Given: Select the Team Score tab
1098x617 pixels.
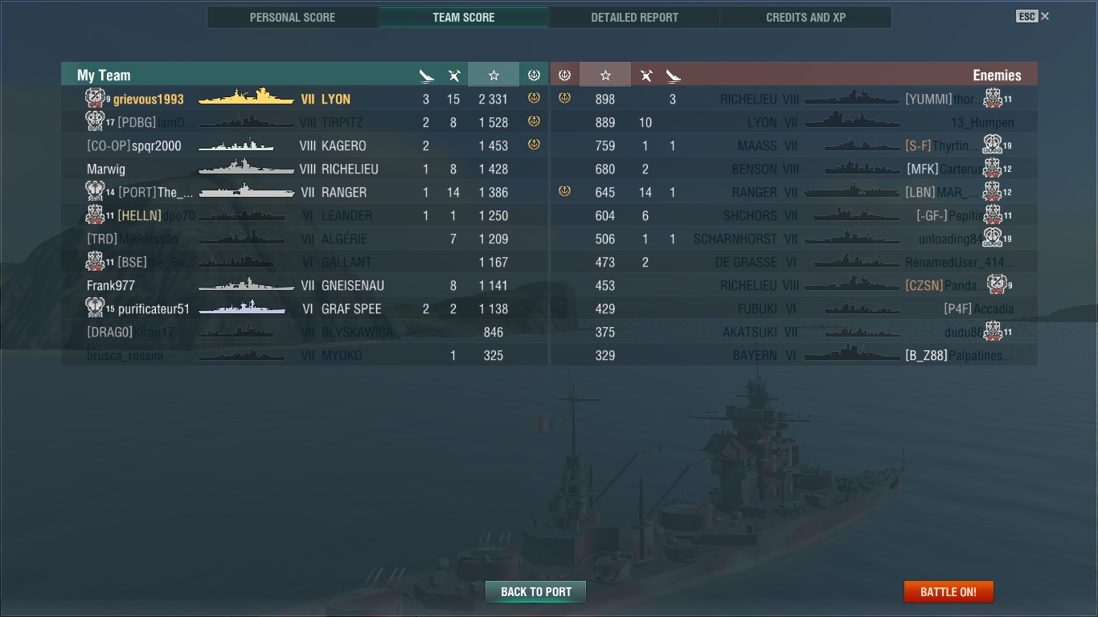Looking at the screenshot, I should coord(464,17).
